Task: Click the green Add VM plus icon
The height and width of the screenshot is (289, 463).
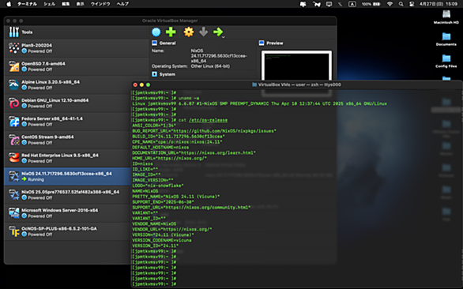Action: point(171,32)
